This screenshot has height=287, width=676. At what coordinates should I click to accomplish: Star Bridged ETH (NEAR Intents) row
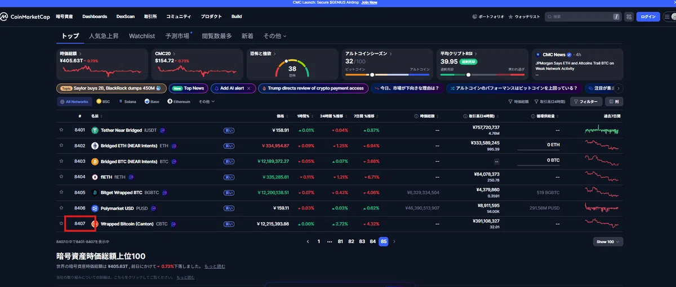[61, 146]
